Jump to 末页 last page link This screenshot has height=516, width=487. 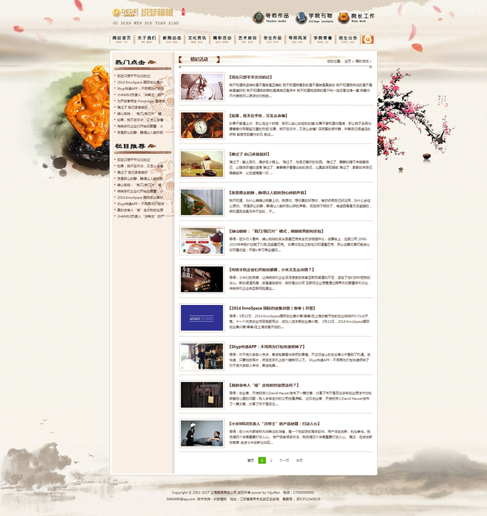tap(299, 461)
